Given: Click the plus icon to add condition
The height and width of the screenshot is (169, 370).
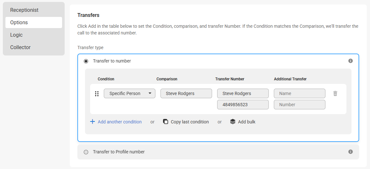Looking at the screenshot, I should (x=92, y=122).
